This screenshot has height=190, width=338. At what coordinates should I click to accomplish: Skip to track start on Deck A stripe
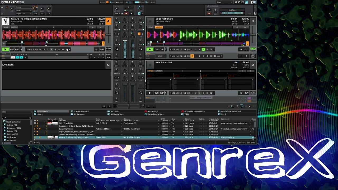4,43
